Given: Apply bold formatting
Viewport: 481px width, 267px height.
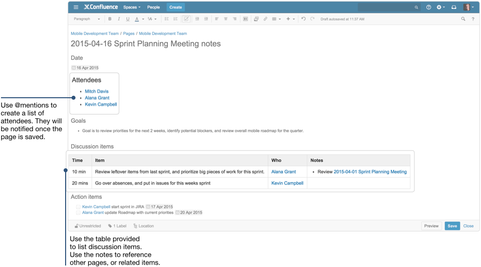Looking at the screenshot, I should coord(110,19).
